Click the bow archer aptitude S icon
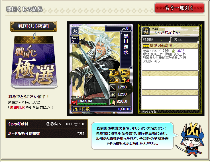This screenshot has width=210, height=162. pos(114,80)
